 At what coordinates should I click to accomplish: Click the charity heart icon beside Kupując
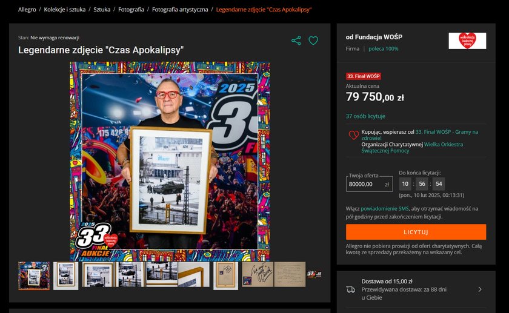coord(353,134)
